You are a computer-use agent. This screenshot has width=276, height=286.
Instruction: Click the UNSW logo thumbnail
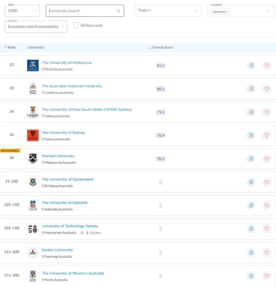(x=33, y=112)
